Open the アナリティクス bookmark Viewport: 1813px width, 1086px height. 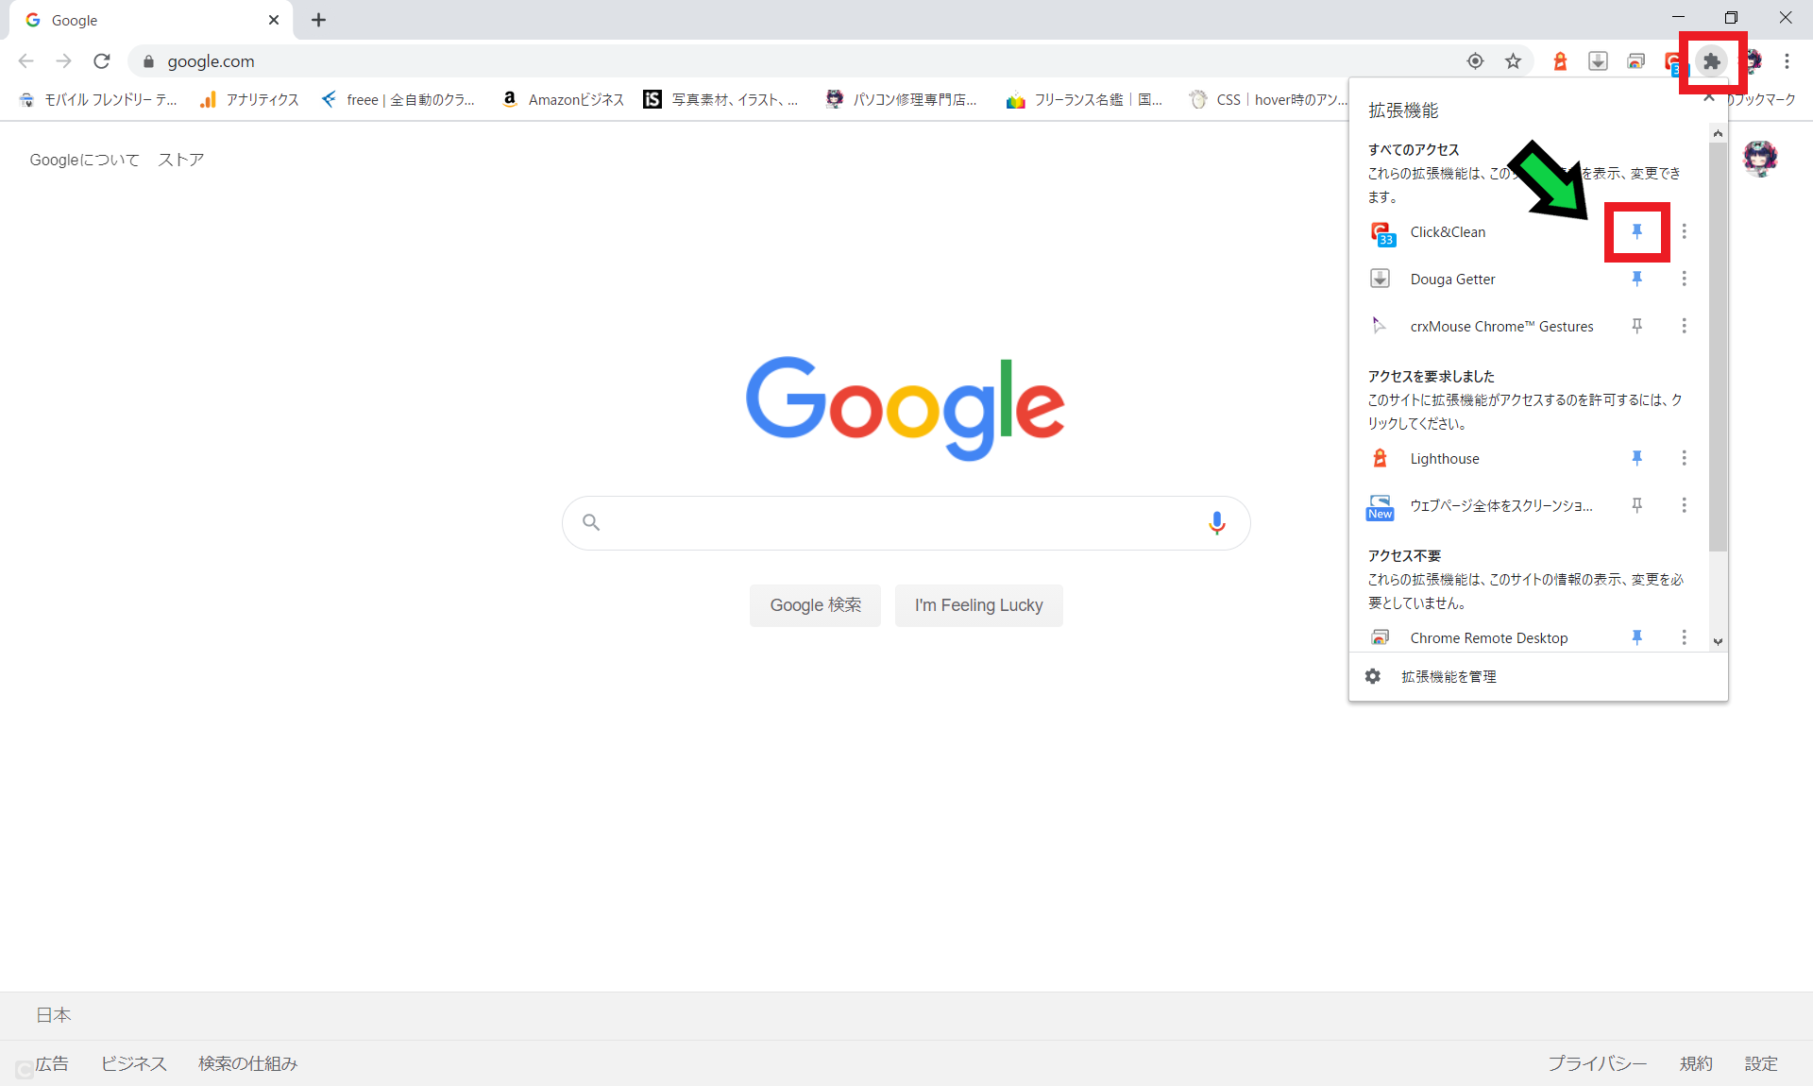tap(249, 99)
